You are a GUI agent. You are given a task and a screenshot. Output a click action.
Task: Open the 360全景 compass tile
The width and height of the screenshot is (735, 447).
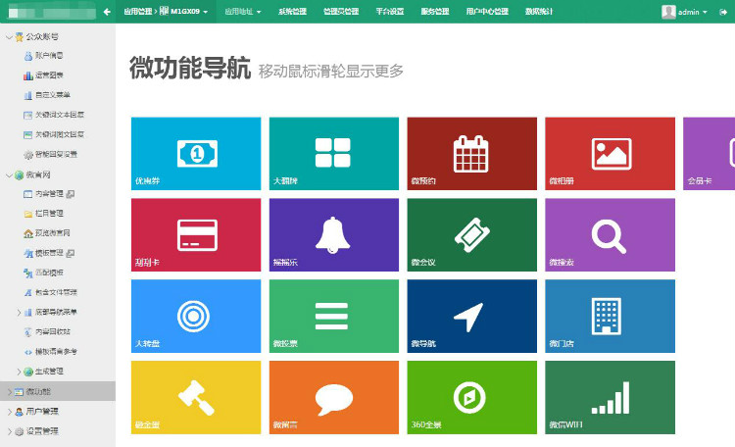pyautogui.click(x=472, y=397)
